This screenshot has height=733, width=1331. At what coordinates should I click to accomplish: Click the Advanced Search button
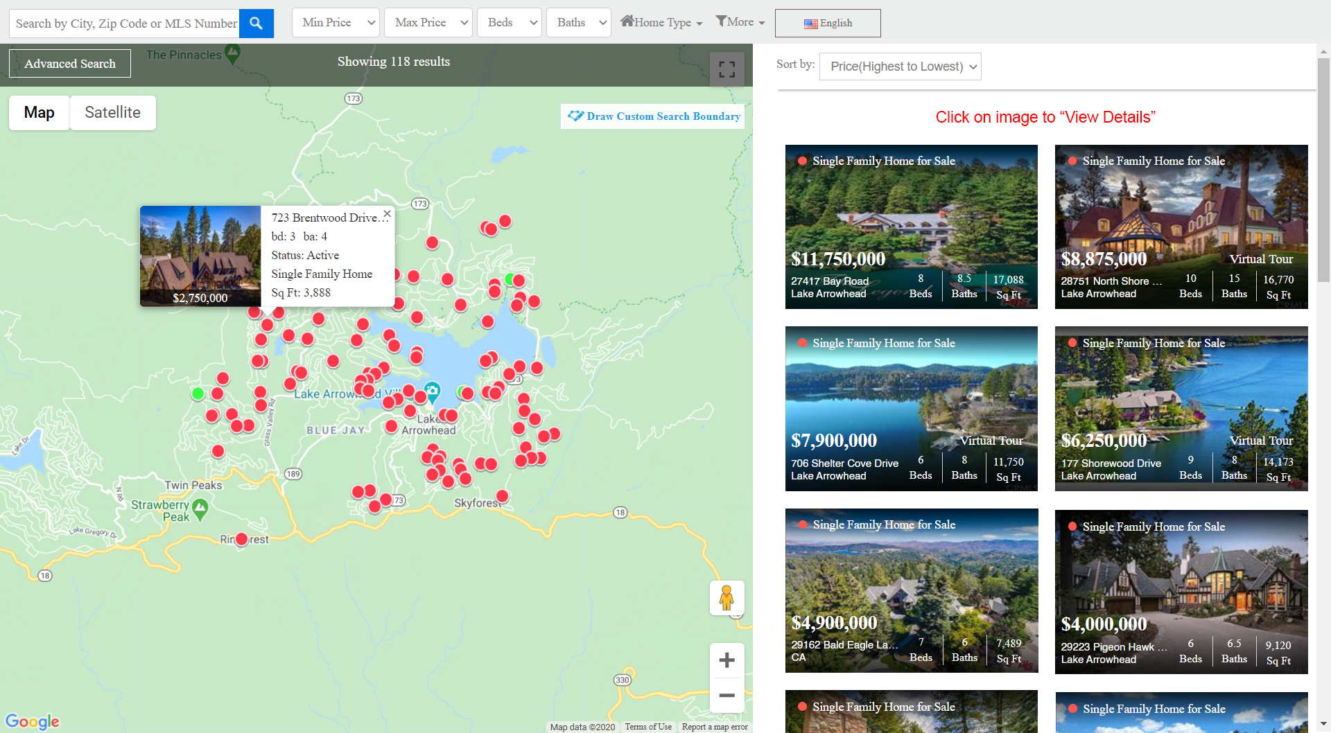[70, 64]
